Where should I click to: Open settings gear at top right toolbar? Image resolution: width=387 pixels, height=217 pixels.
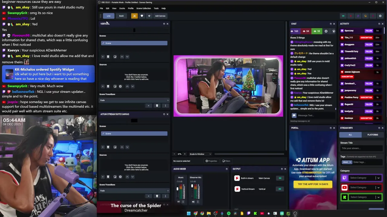click(x=380, y=16)
